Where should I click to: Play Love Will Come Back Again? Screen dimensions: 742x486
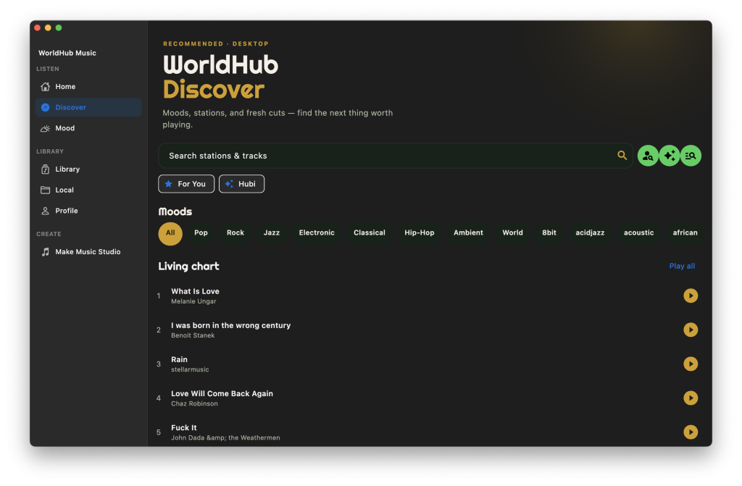pos(691,398)
